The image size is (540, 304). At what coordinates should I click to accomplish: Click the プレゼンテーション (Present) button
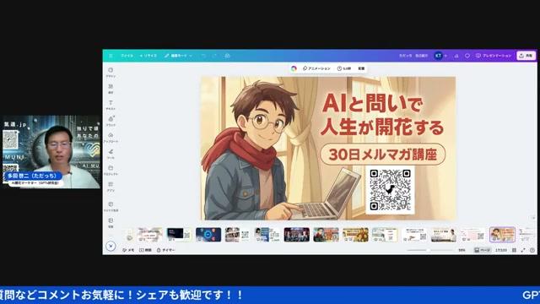point(494,56)
